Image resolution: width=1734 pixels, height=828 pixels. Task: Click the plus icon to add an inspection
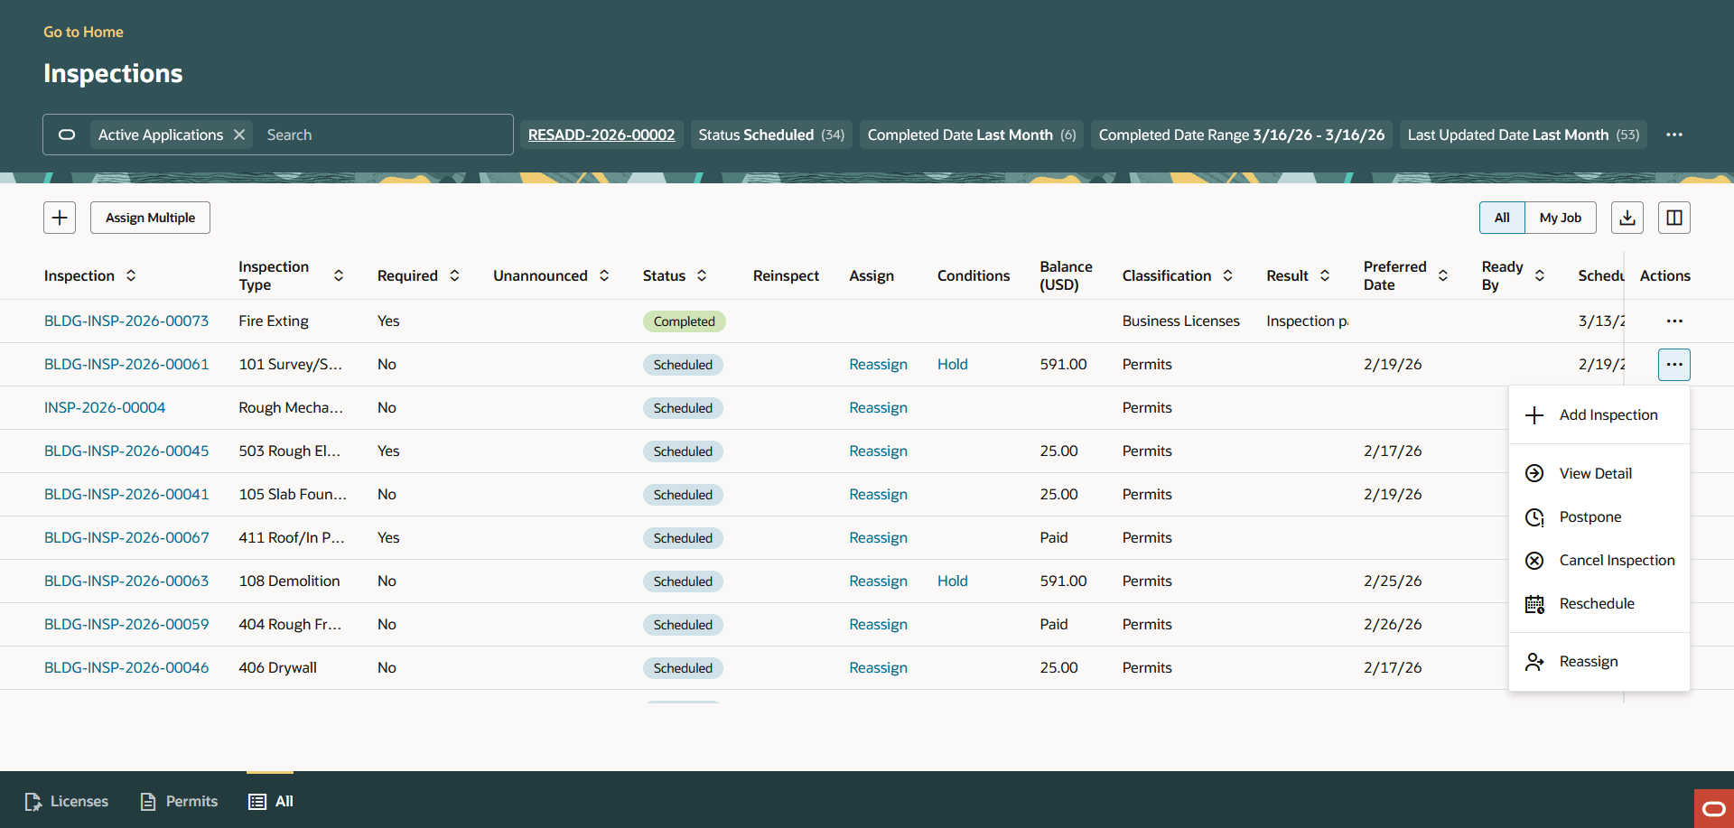[x=60, y=217]
